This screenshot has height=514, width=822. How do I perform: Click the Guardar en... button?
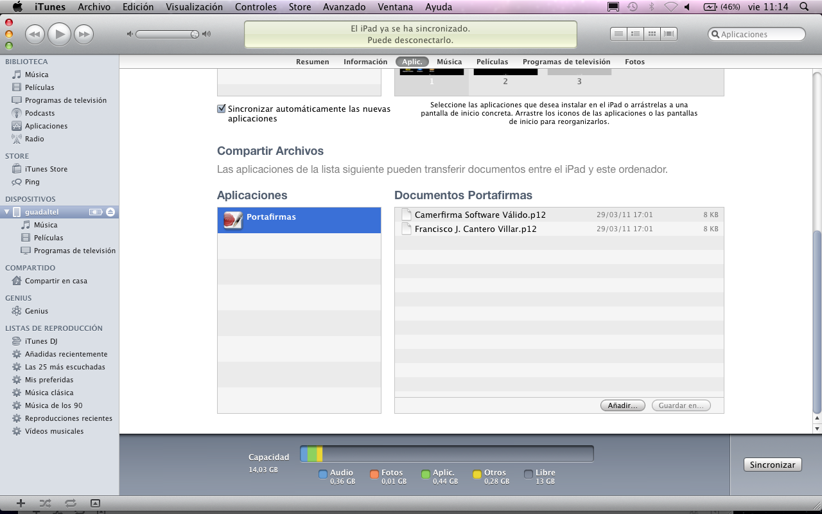(681, 405)
